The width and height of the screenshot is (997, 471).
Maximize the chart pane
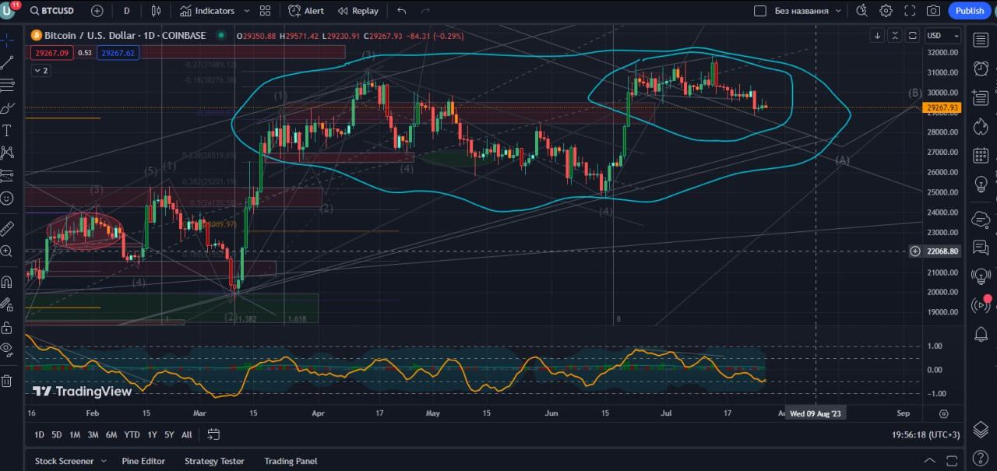[x=912, y=36]
